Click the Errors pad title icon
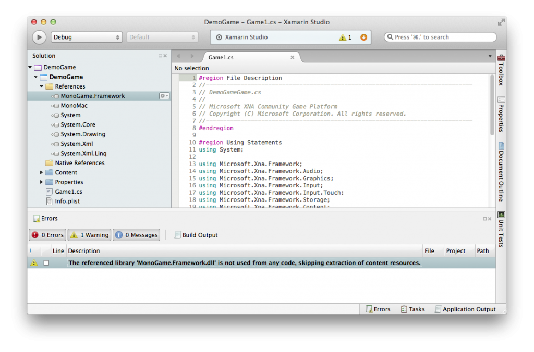Image resolution: width=534 pixels, height=352 pixels. pos(36,218)
